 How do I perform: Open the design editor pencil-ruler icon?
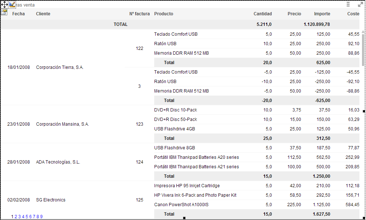pos(12,5)
